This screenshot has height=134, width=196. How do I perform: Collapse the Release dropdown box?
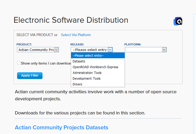[91, 50]
